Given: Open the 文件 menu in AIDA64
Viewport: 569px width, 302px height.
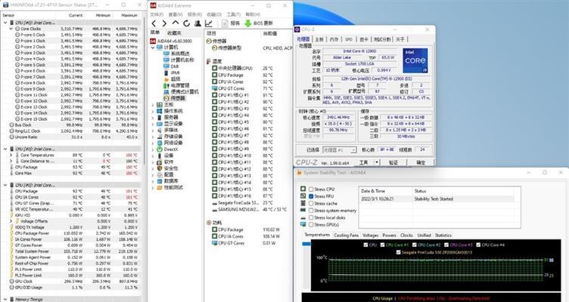Looking at the screenshot, I should point(157,14).
